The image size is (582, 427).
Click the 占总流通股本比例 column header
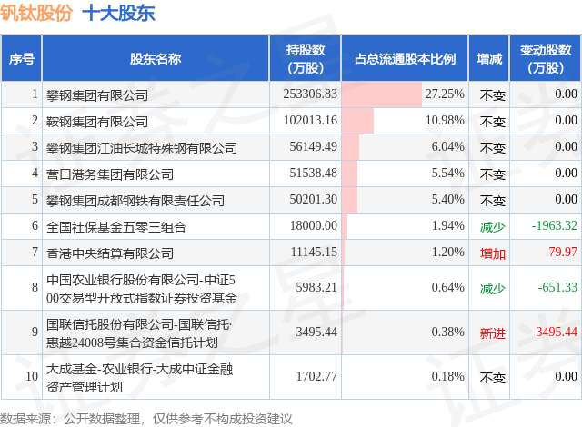tap(405, 58)
